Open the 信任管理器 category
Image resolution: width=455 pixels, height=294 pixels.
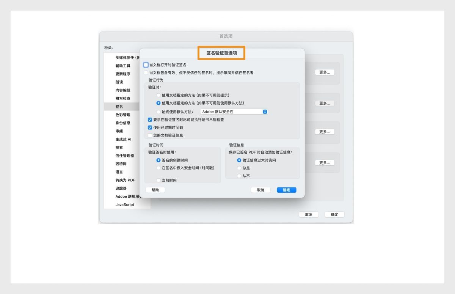125,156
